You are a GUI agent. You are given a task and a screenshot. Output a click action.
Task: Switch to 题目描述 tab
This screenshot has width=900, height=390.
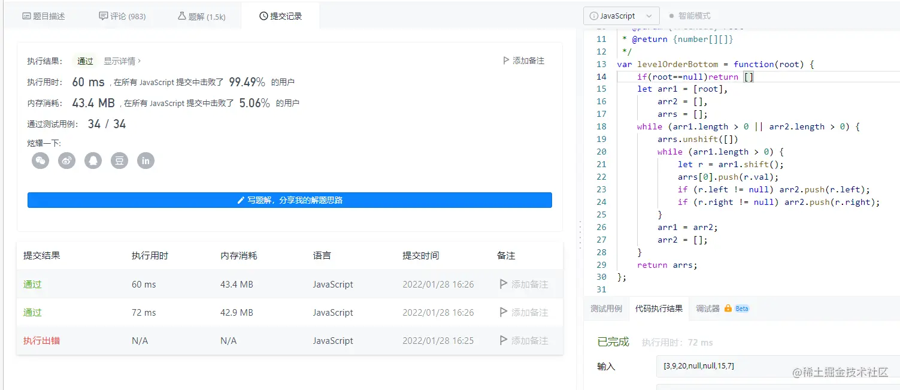point(43,16)
